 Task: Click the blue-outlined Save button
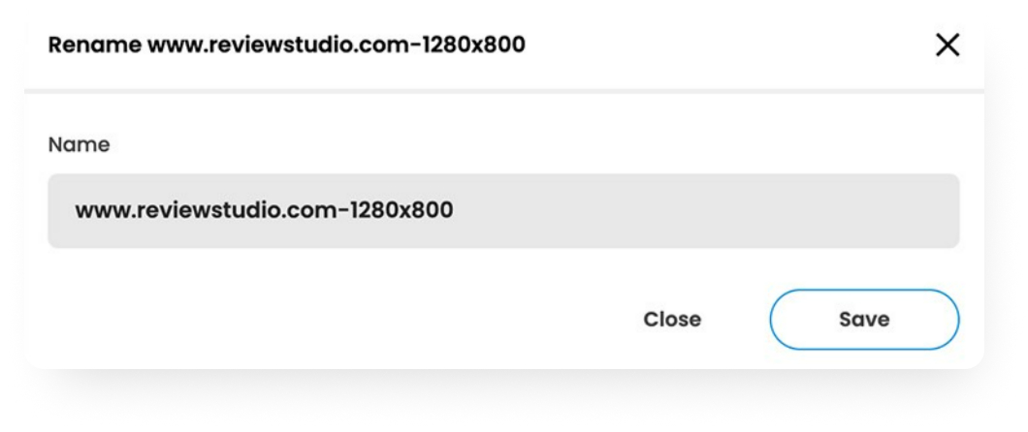pyautogui.click(x=864, y=319)
